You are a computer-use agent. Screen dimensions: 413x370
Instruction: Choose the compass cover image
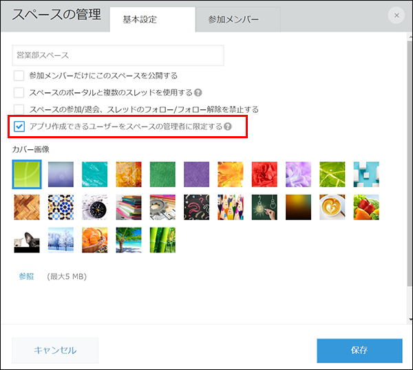pos(95,208)
